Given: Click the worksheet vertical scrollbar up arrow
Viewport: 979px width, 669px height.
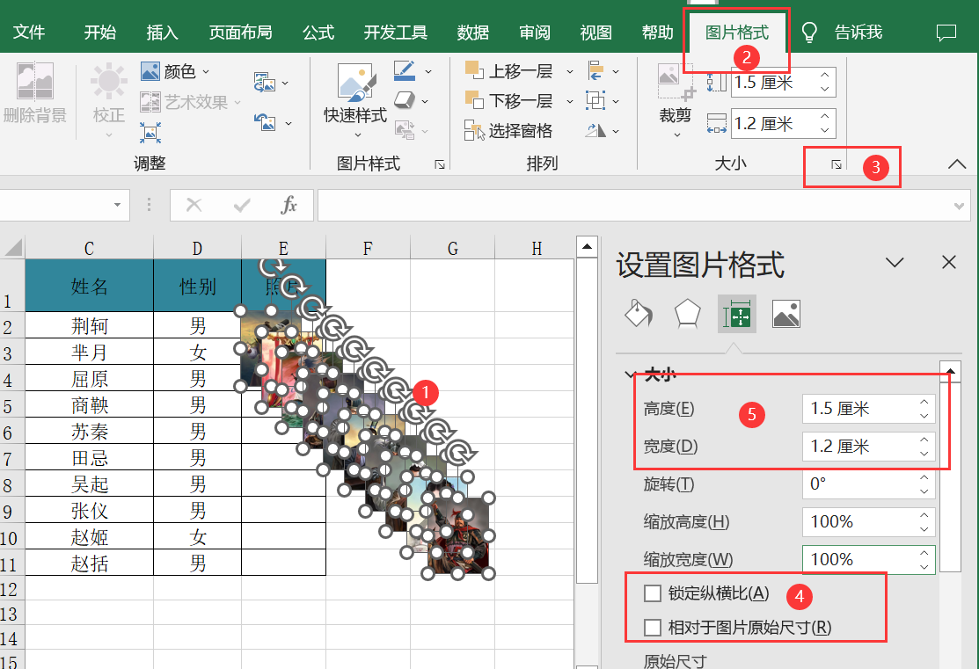Looking at the screenshot, I should pyautogui.click(x=587, y=247).
